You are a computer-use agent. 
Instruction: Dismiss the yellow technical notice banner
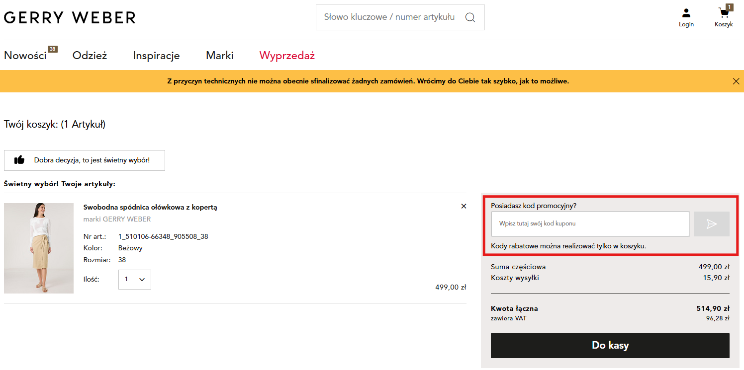pos(736,81)
